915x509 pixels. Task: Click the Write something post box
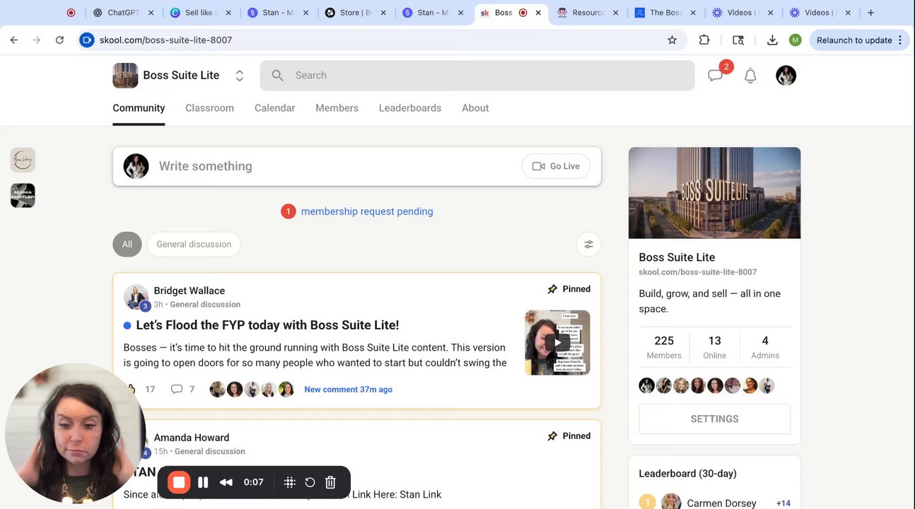(x=357, y=166)
